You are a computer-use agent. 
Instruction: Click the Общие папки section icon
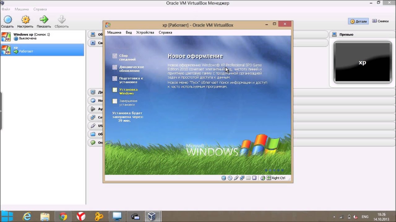(x=93, y=134)
